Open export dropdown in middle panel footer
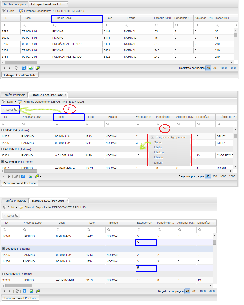The image size is (244, 305). [38, 176]
